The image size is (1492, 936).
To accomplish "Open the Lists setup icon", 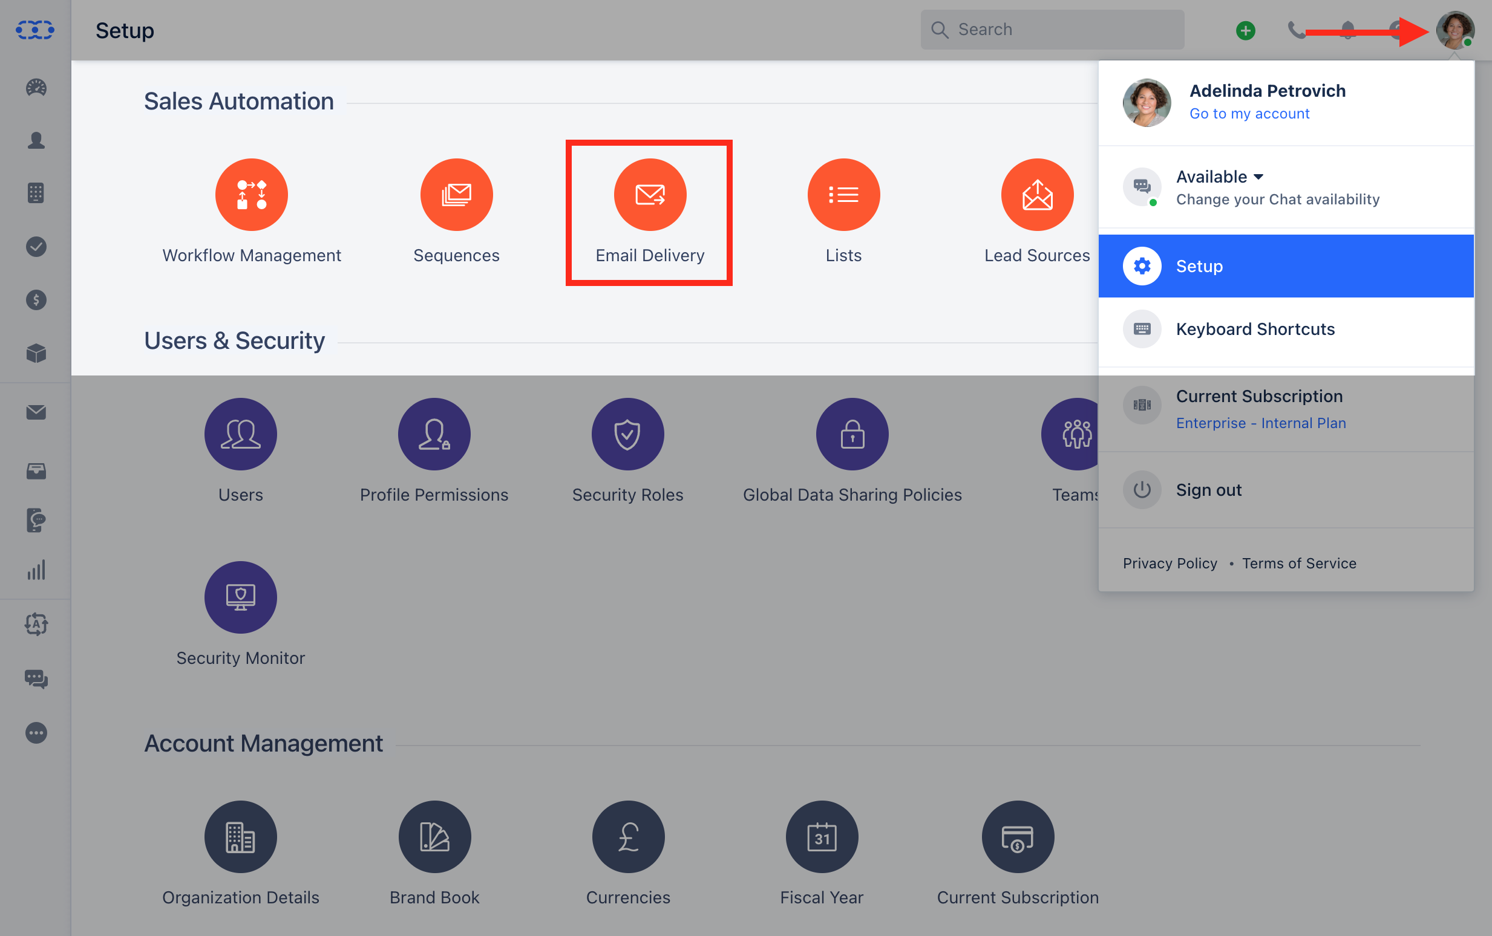I will click(x=843, y=194).
